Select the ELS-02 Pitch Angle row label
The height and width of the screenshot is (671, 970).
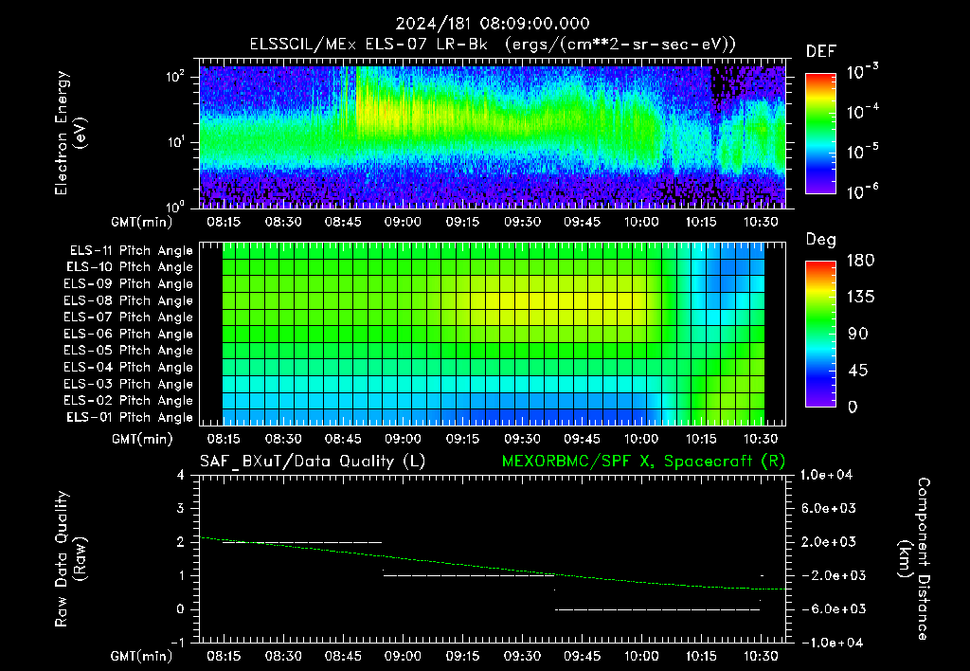click(128, 401)
